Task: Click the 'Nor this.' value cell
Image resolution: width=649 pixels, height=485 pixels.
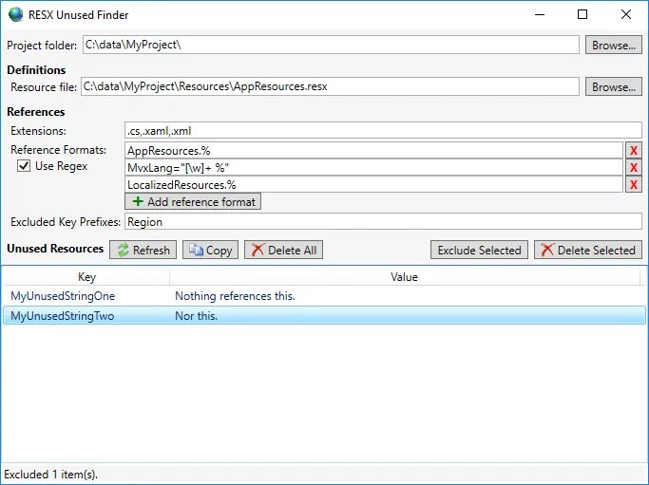Action: [x=196, y=316]
